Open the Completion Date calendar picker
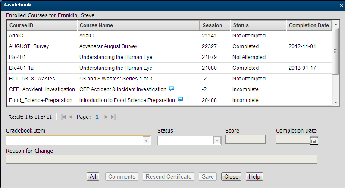The width and height of the screenshot is (345, 188). click(314, 140)
